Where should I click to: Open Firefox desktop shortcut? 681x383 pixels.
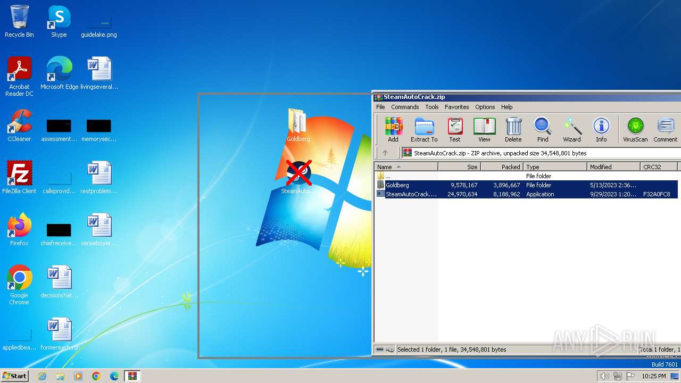click(x=19, y=230)
